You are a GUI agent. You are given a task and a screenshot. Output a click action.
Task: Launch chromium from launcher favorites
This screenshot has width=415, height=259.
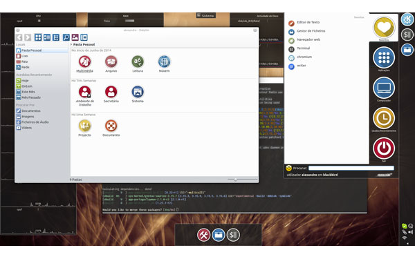click(300, 57)
